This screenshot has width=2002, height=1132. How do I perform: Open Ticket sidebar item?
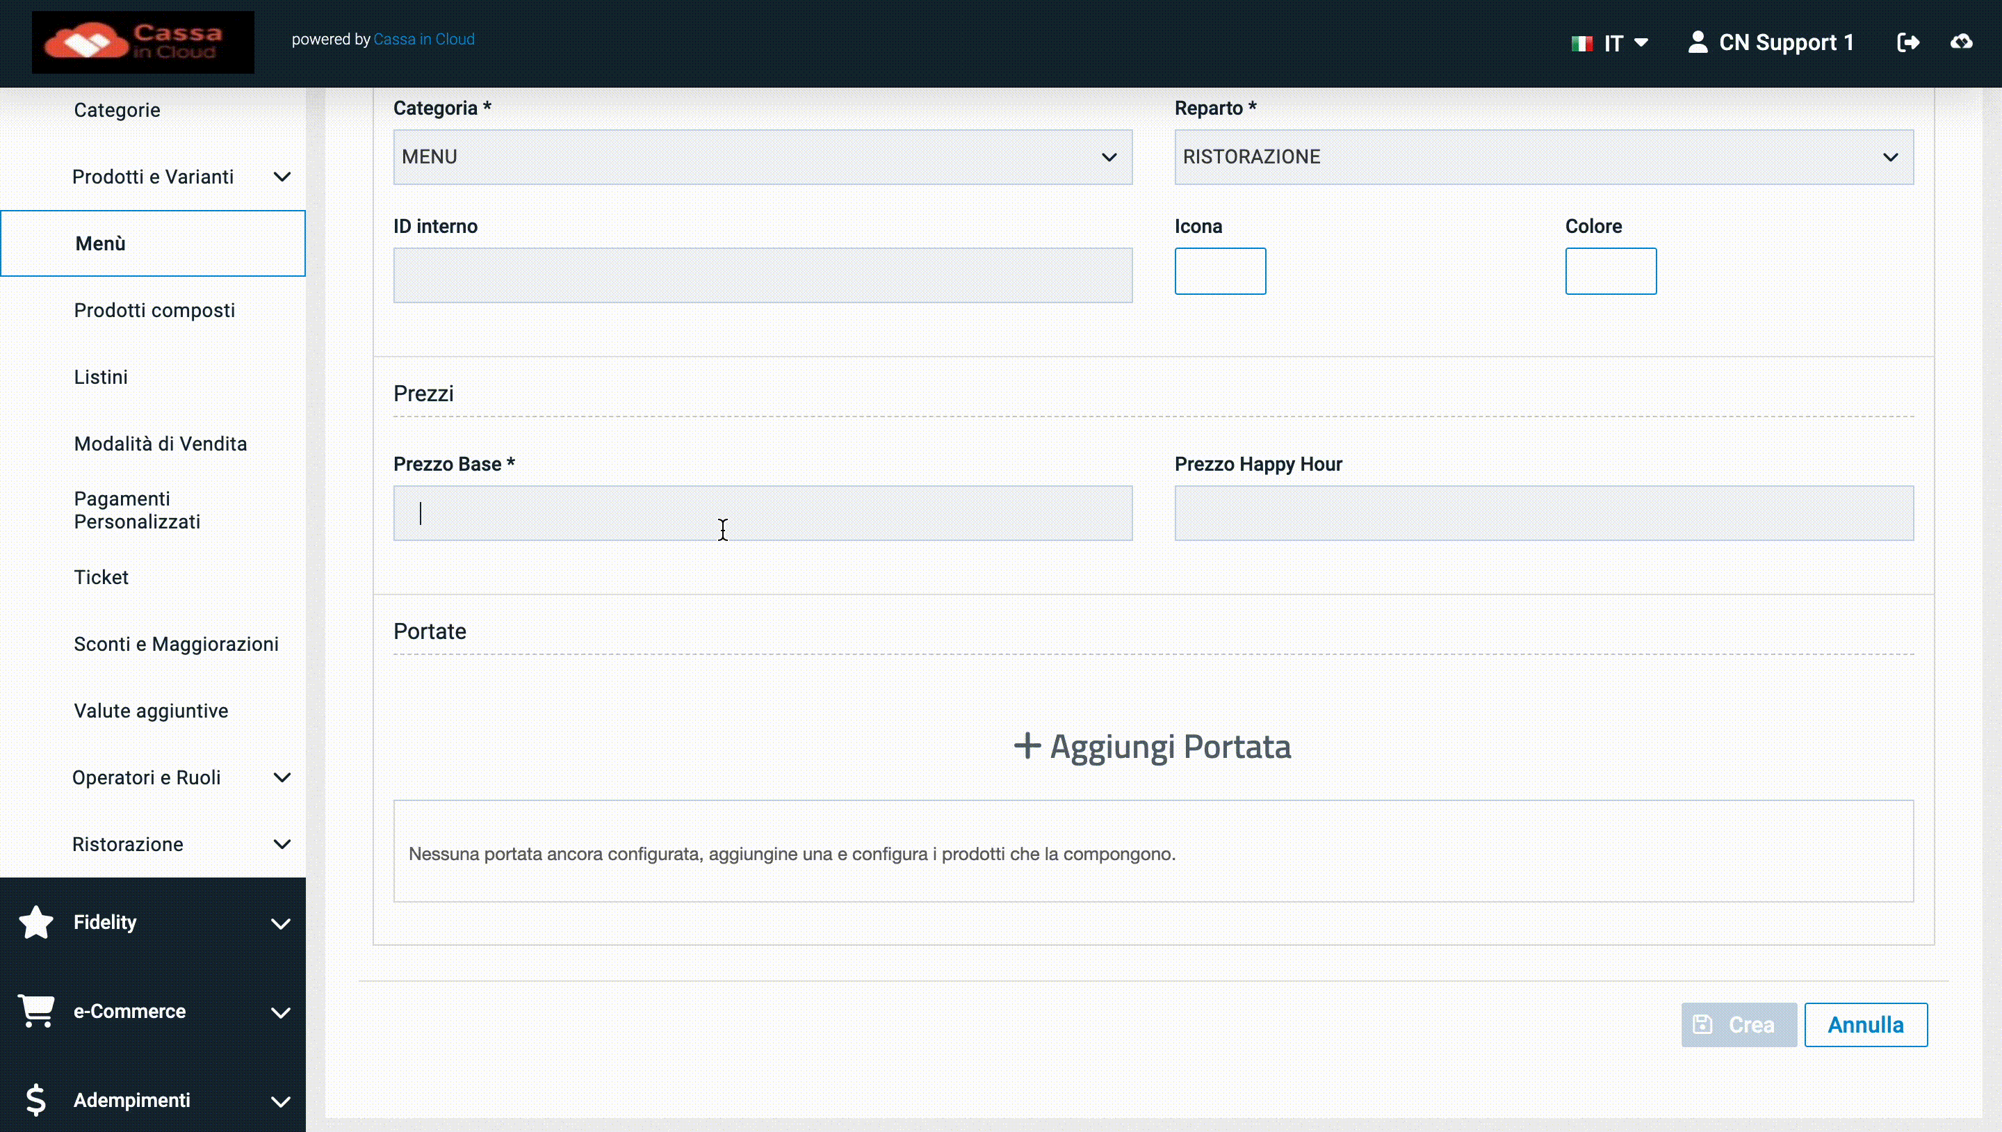(101, 577)
